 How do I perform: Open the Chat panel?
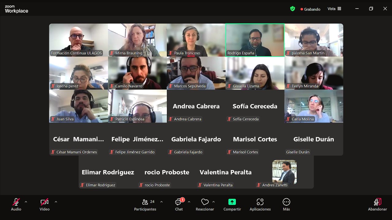(179, 204)
